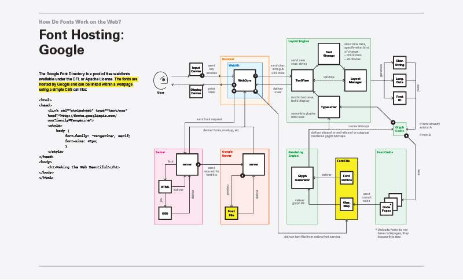Viewport: 463px width, 280px height.
Task: Click the 'send char. string & CSS data' label
Action: tap(278, 69)
